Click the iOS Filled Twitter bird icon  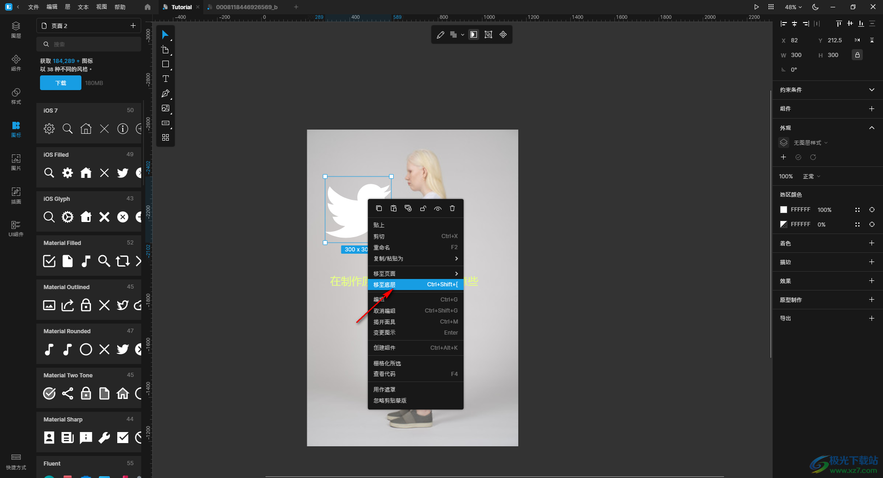pos(123,173)
